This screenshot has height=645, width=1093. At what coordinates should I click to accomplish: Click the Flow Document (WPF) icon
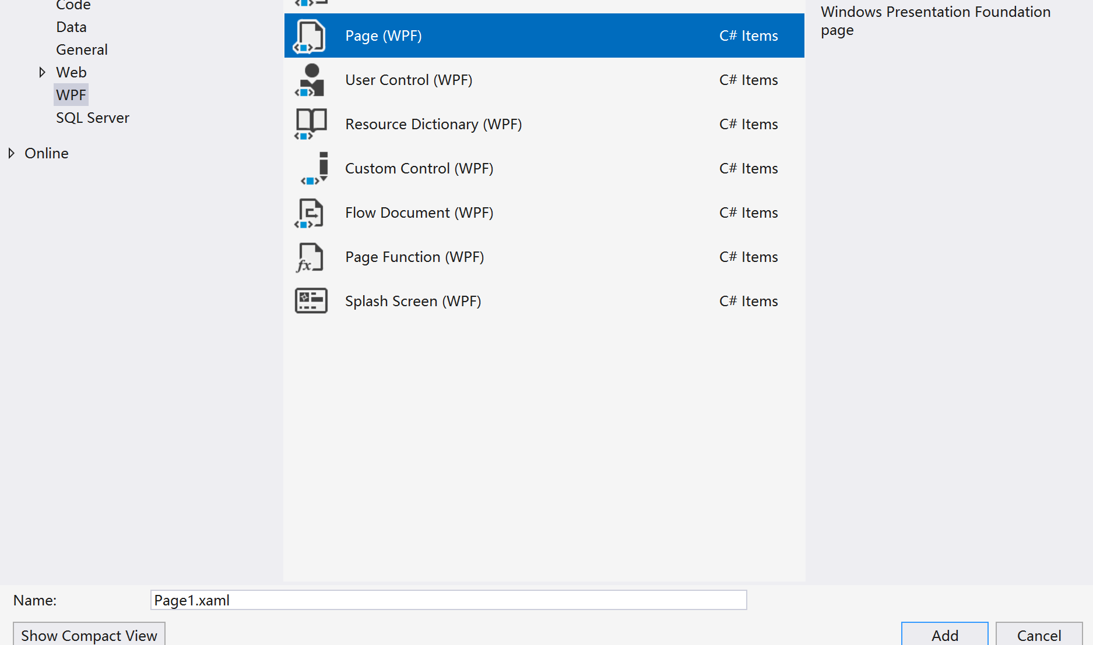[310, 213]
